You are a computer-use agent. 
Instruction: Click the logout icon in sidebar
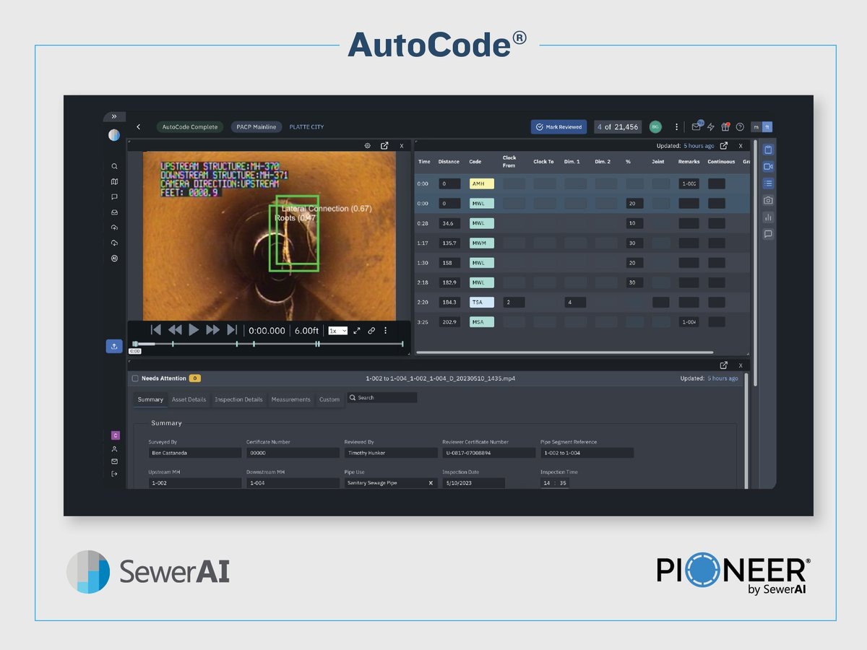pyautogui.click(x=114, y=474)
